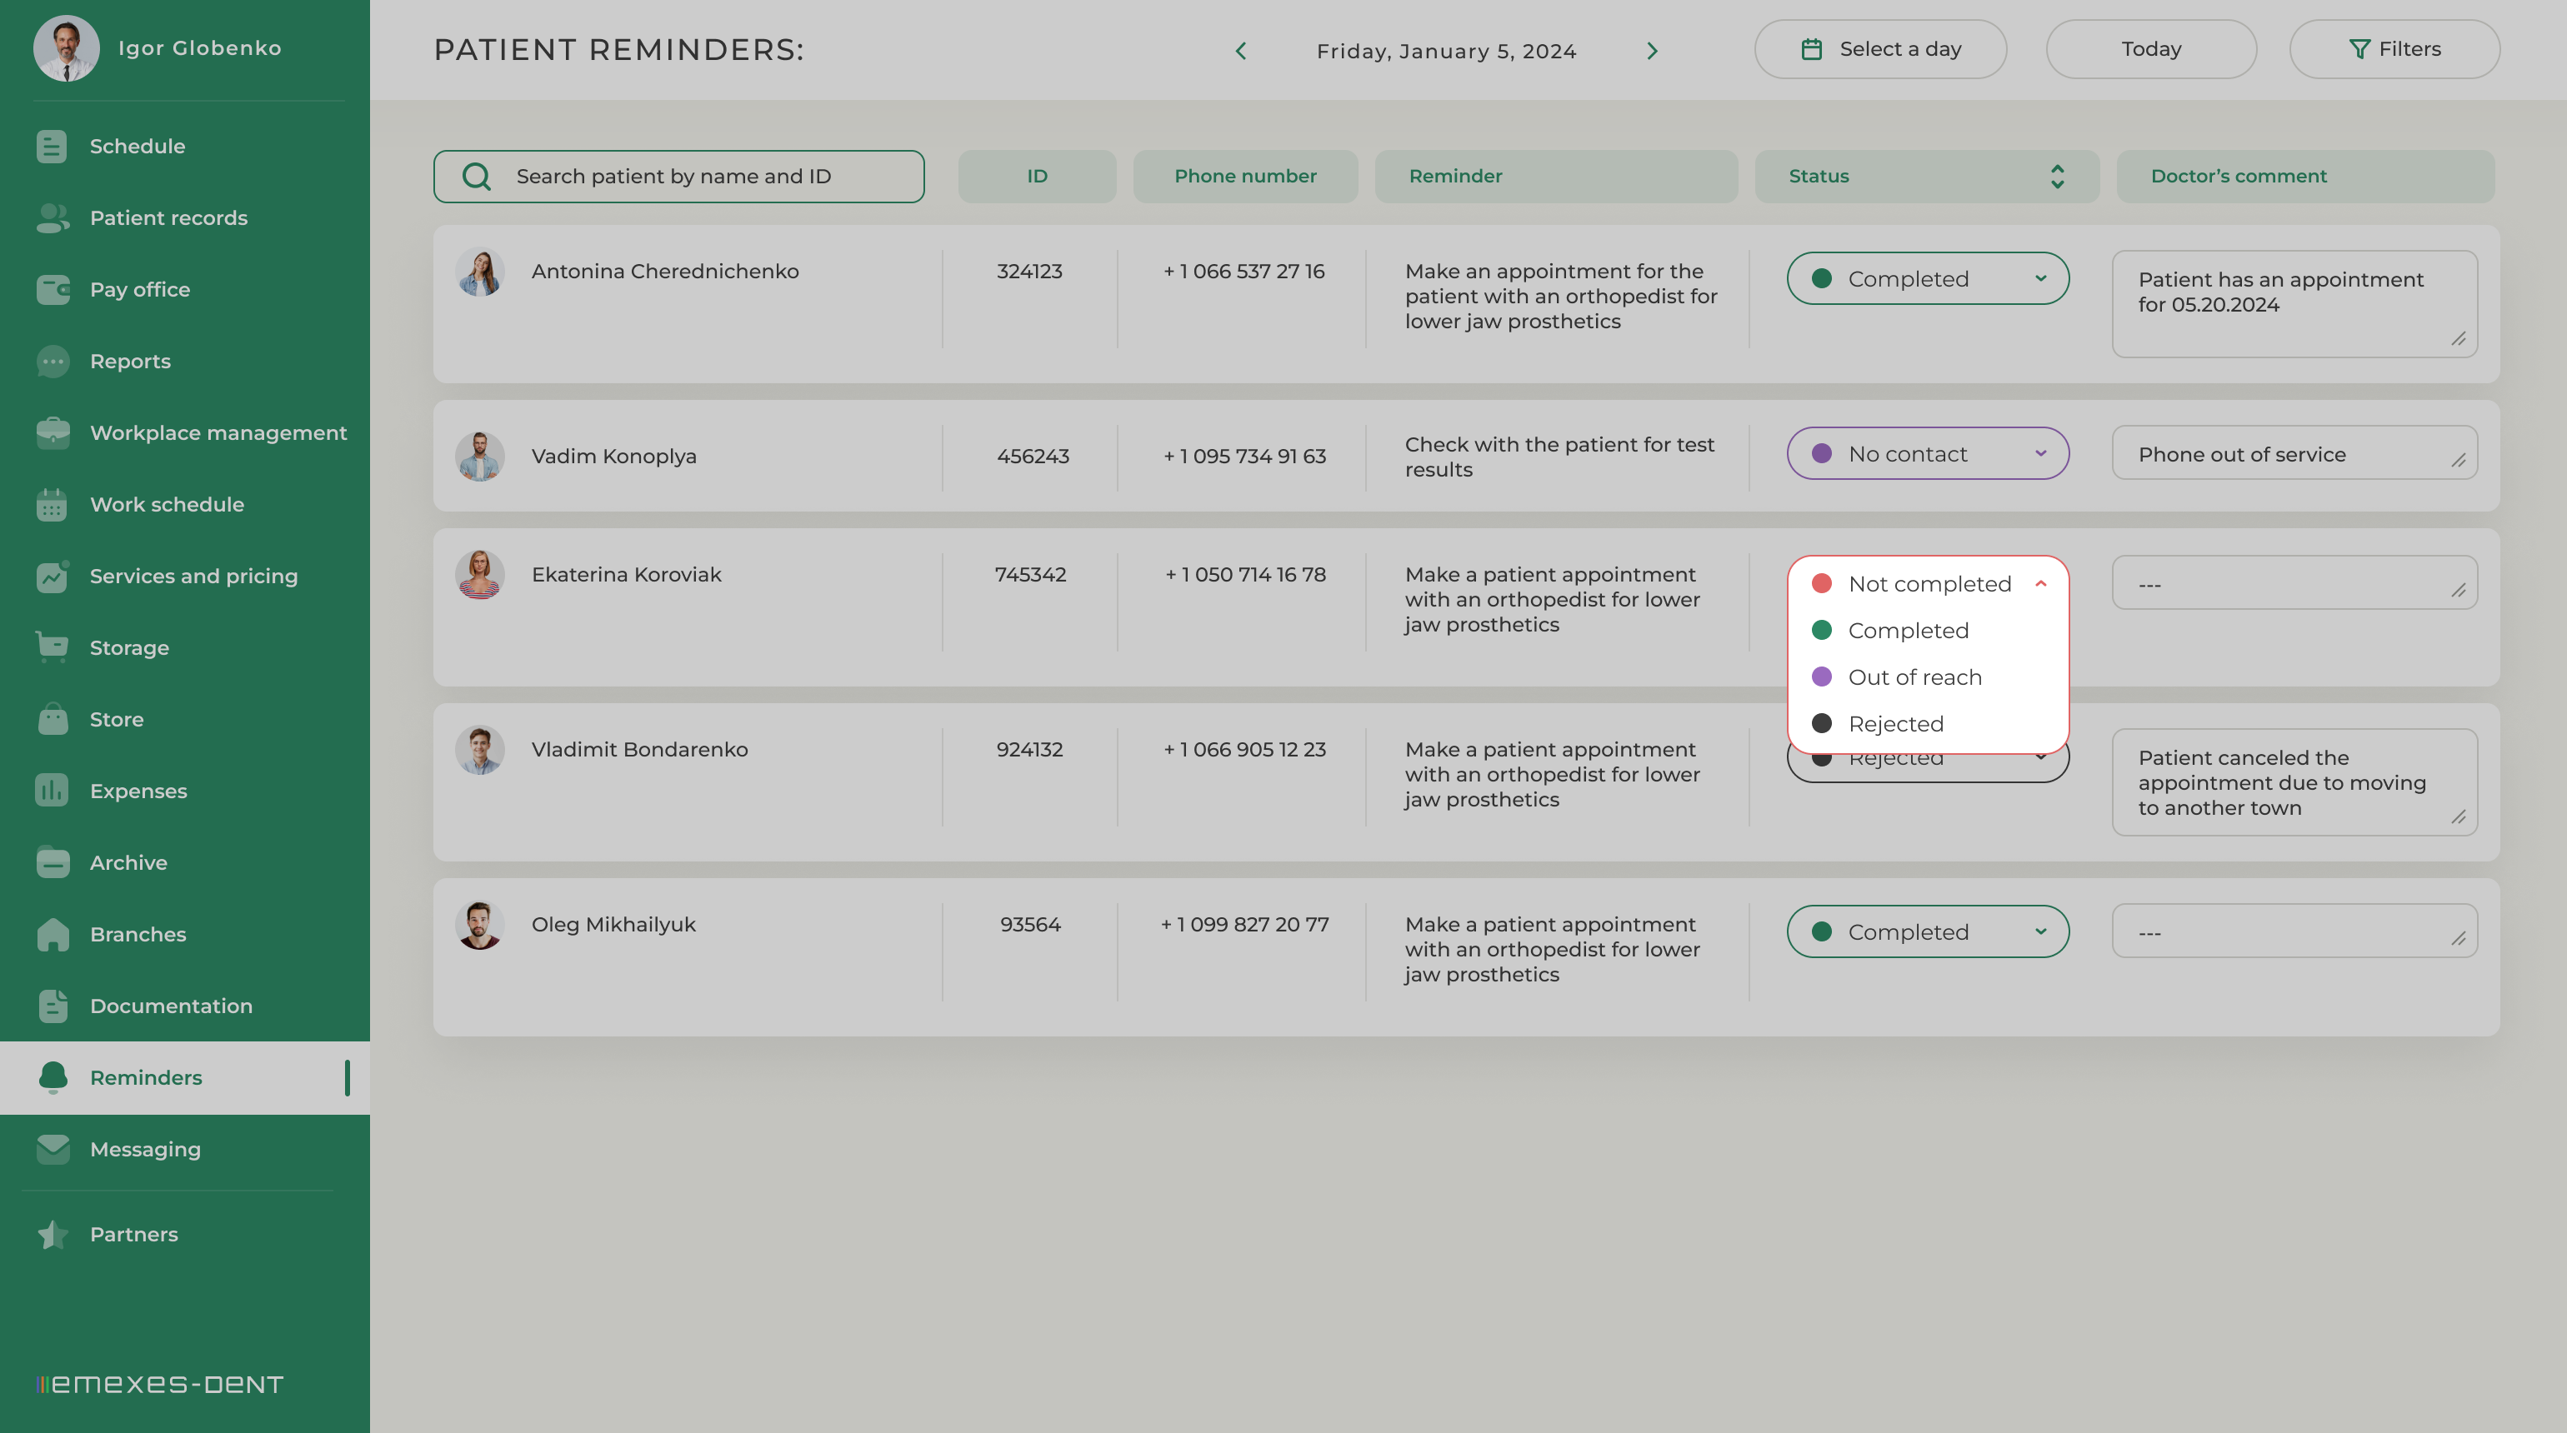This screenshot has height=1433, width=2567.
Task: Click the date Friday, January 5, 2024
Action: [1446, 51]
